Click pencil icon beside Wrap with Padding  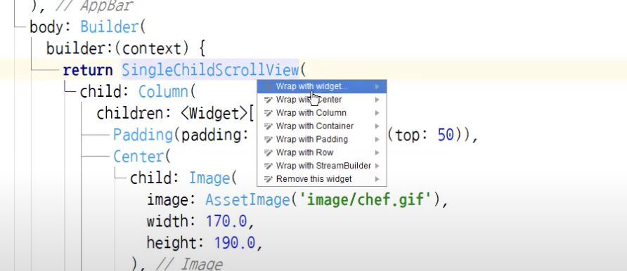click(x=269, y=139)
